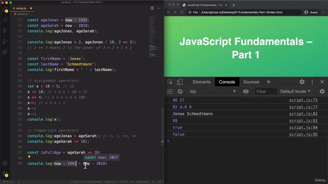This screenshot has width=328, height=184.
Task: Open the Default levels dropdown
Action: 295,92
